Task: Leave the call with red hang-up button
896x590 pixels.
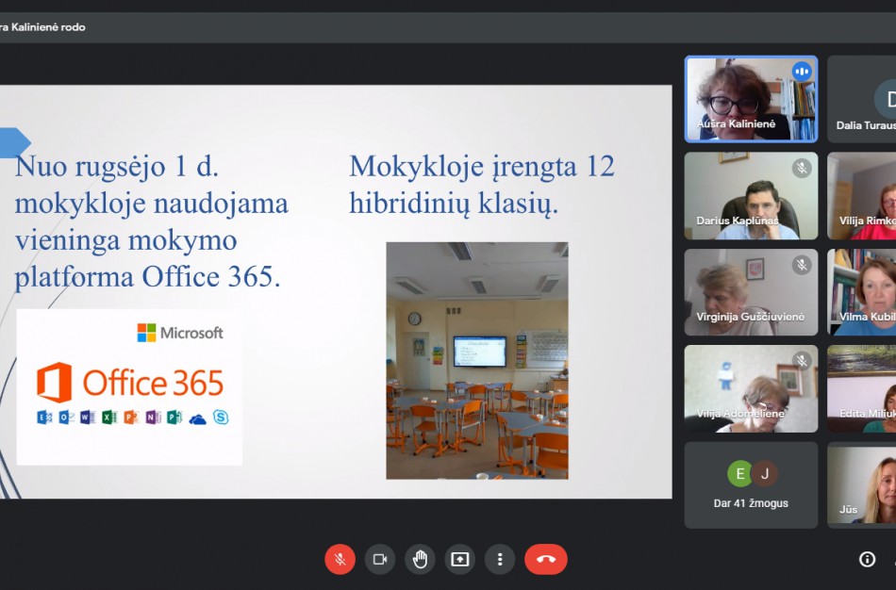Action: tap(545, 559)
